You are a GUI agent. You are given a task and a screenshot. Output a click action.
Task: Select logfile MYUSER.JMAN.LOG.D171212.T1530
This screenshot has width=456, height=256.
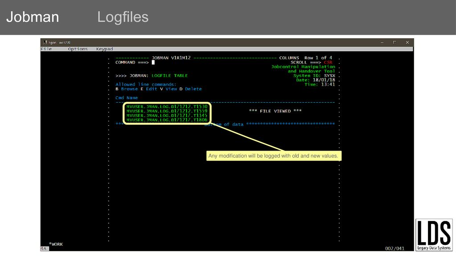pos(167,107)
